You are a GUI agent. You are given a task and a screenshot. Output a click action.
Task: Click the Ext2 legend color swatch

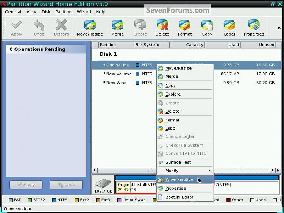(x=76, y=200)
